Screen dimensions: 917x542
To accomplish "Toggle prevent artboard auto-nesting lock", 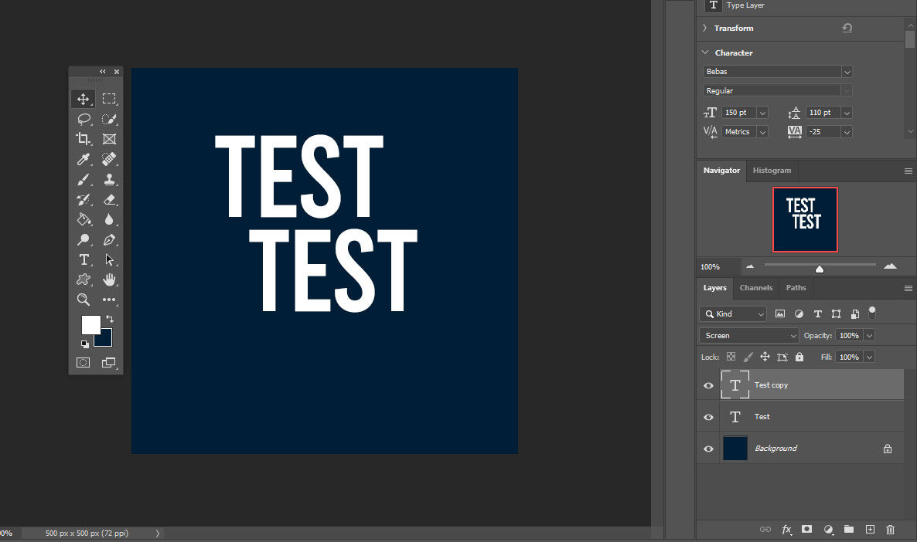I will pyautogui.click(x=782, y=357).
